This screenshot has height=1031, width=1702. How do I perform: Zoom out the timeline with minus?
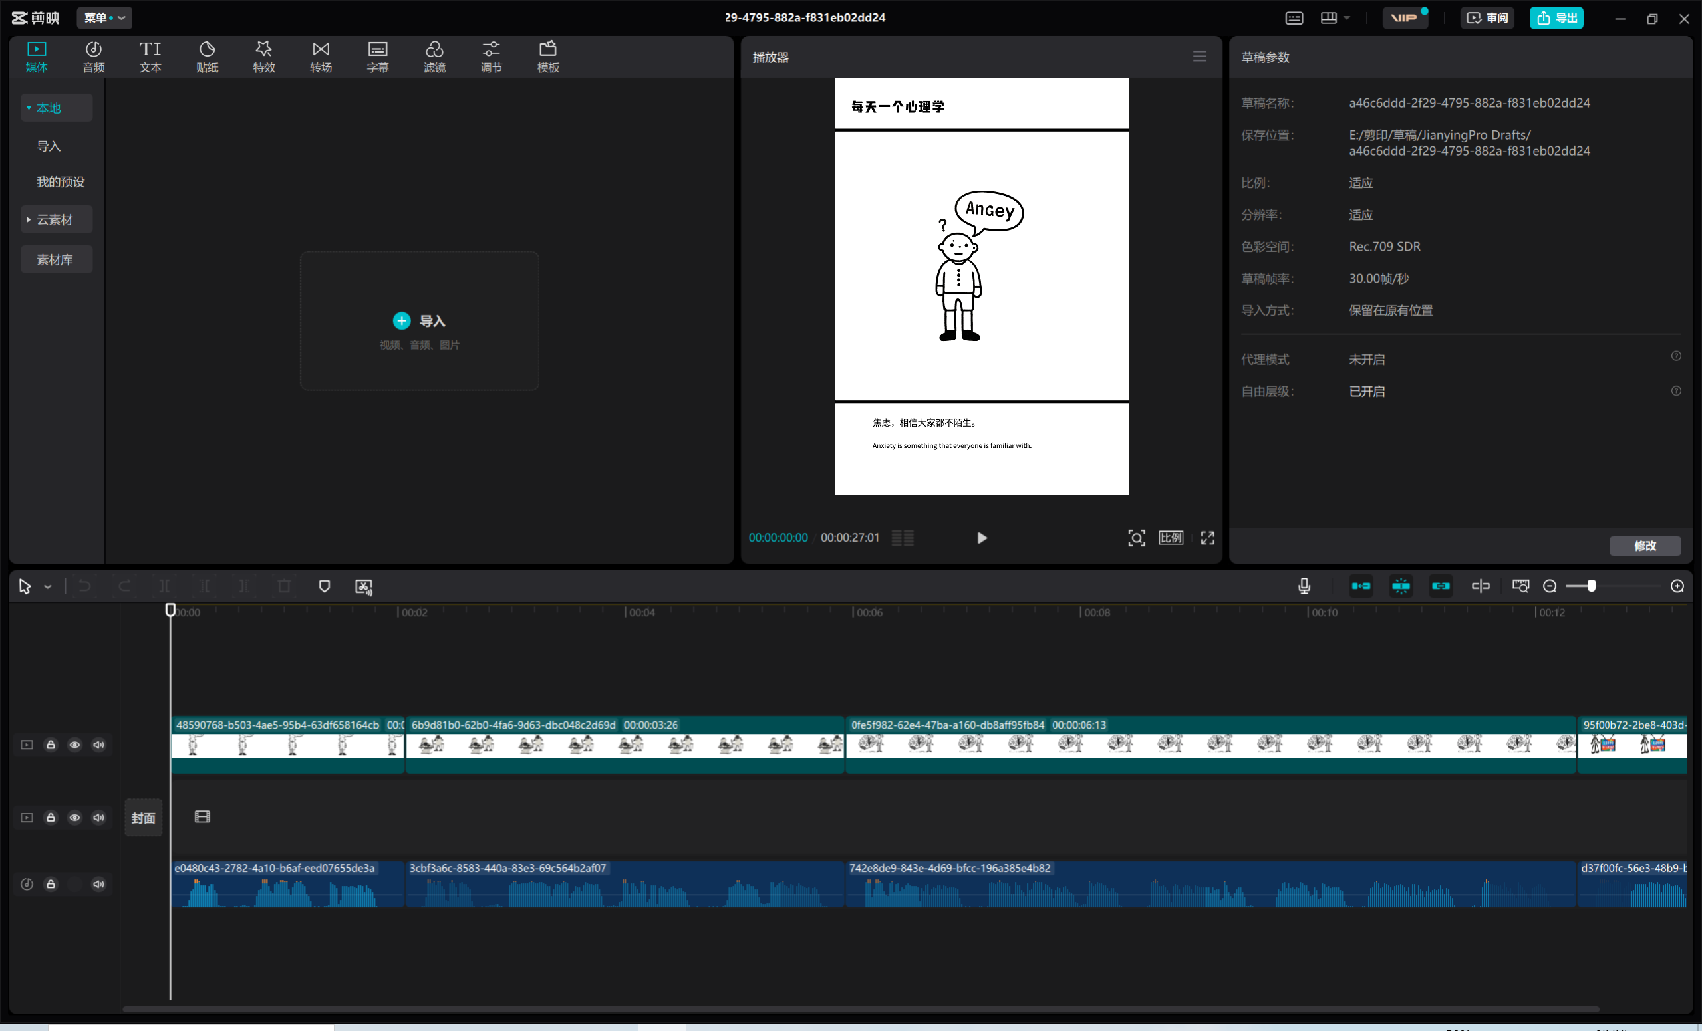(1549, 586)
